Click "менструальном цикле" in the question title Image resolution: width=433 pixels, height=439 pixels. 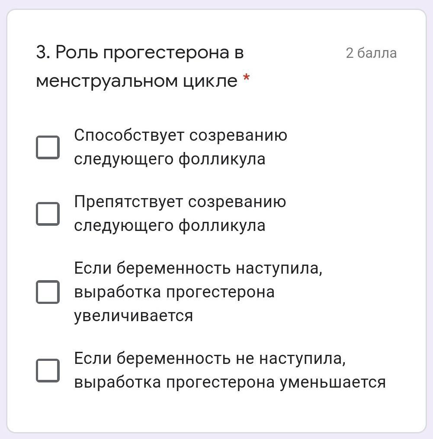click(x=137, y=81)
